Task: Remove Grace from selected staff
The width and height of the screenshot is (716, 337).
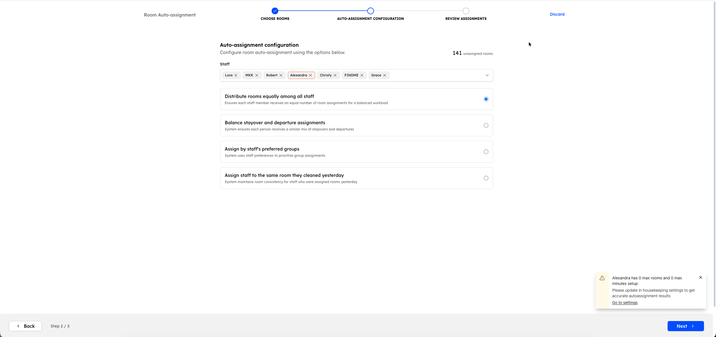Action: (x=385, y=75)
